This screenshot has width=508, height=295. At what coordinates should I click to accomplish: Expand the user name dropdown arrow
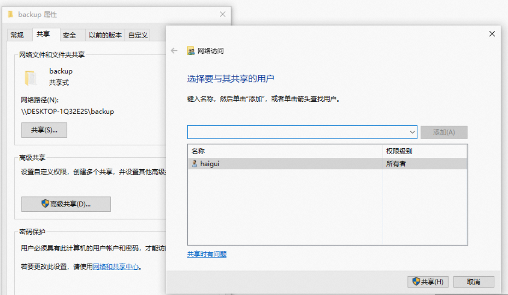point(412,132)
